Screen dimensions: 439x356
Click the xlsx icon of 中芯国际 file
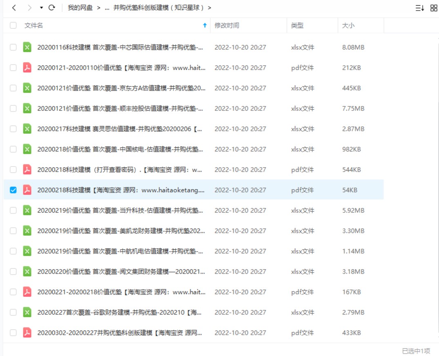[x=27, y=47]
